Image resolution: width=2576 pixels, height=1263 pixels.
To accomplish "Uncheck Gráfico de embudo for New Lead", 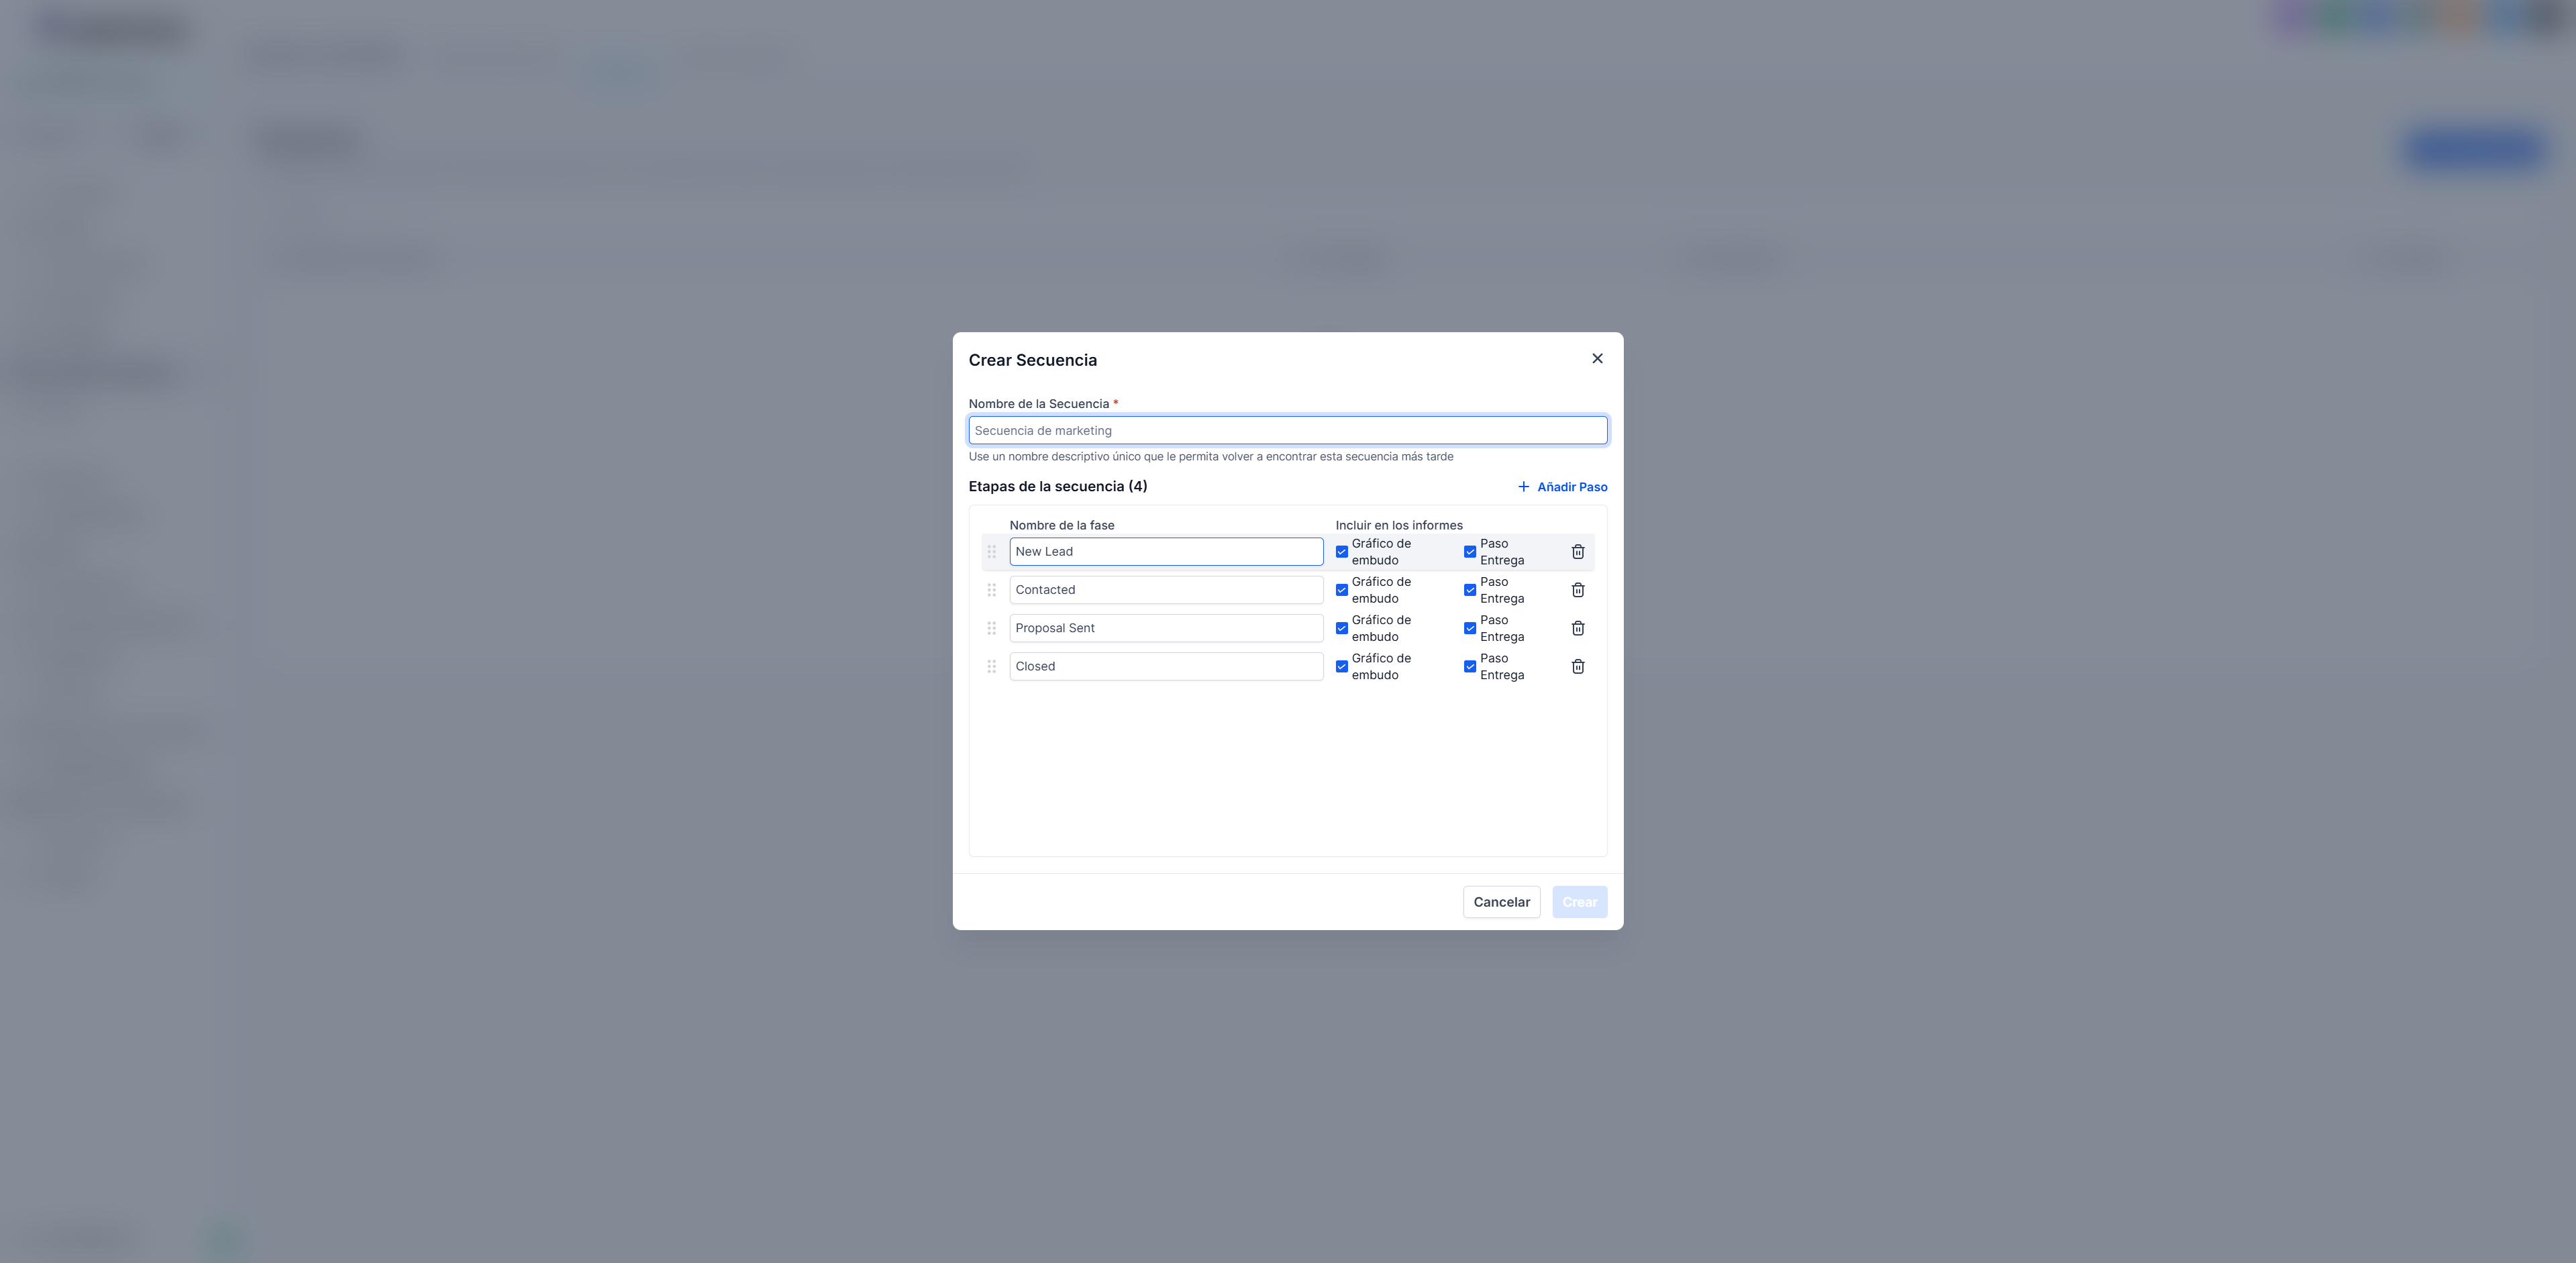I will 1341,552.
